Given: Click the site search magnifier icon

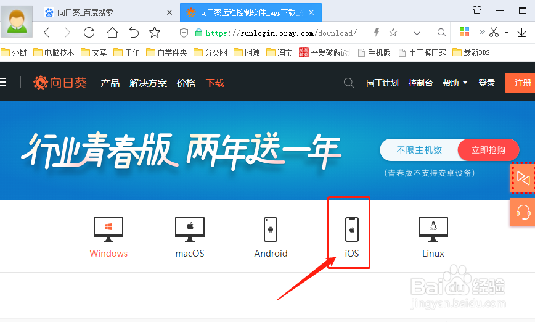Looking at the screenshot, I should 349,83.
